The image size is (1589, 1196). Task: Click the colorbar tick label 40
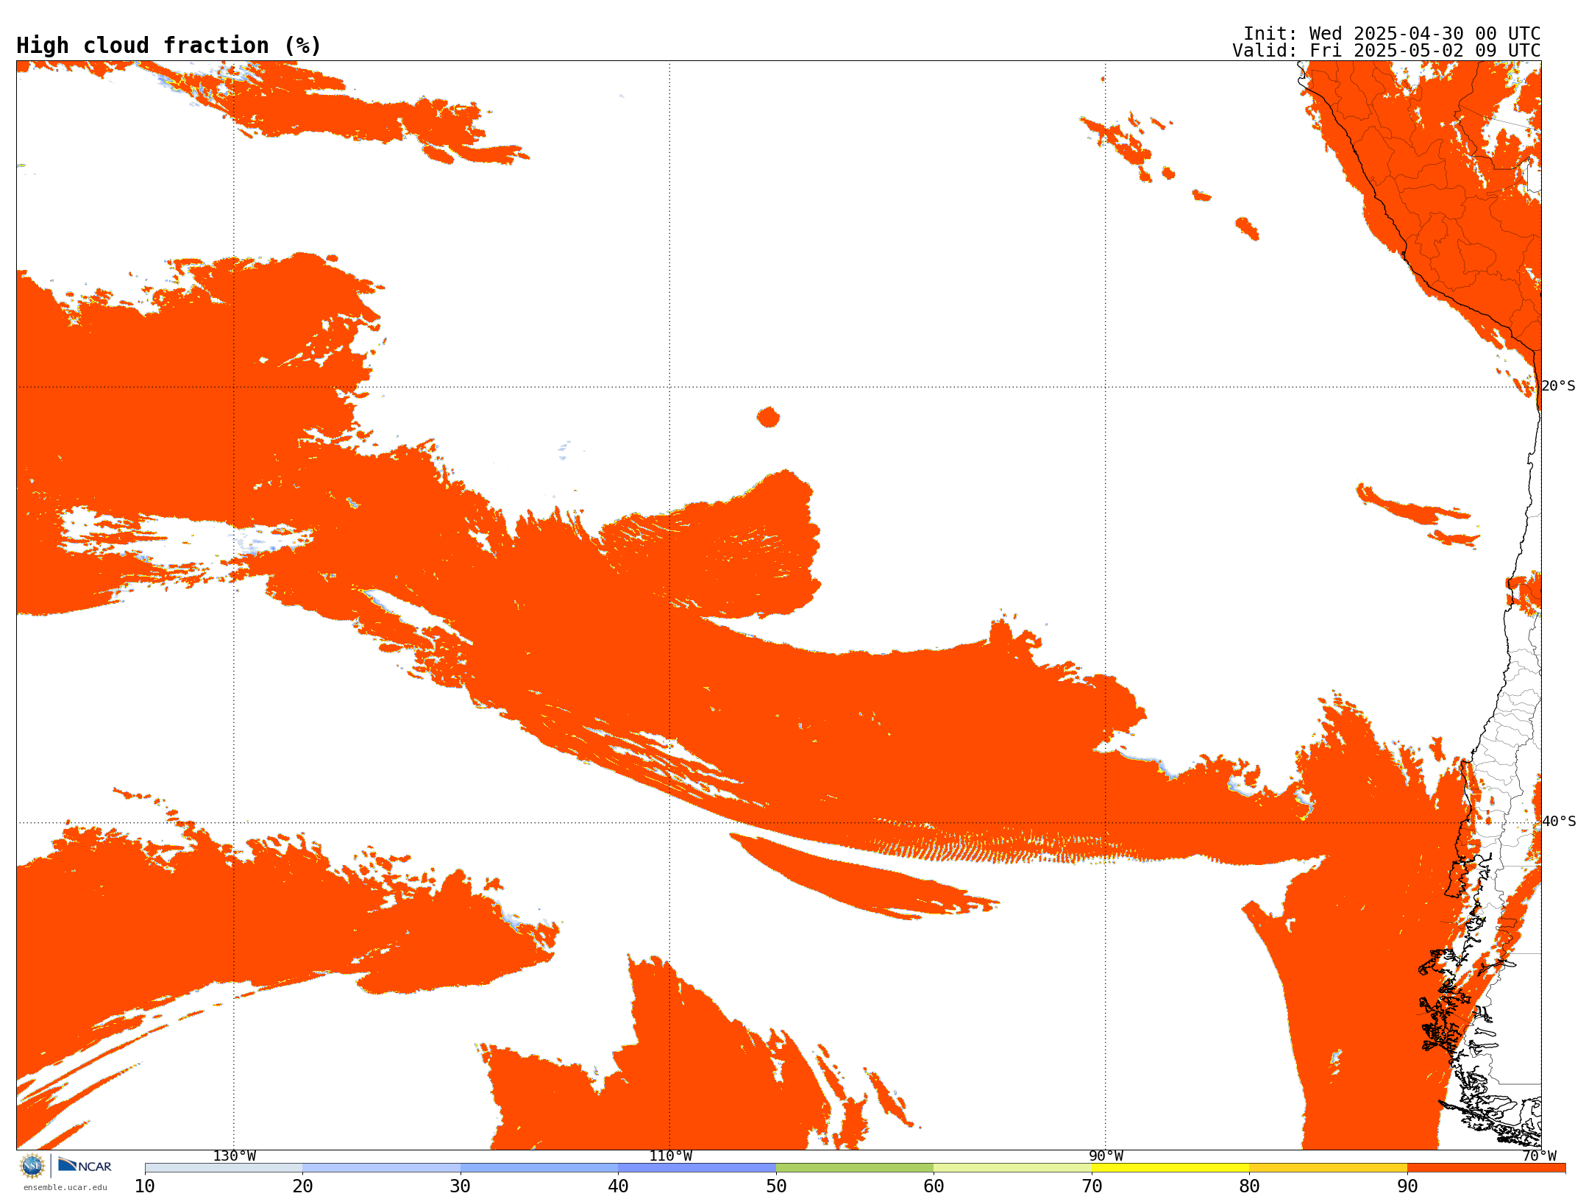(618, 1186)
